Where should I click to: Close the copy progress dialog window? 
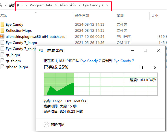click(x=159, y=50)
